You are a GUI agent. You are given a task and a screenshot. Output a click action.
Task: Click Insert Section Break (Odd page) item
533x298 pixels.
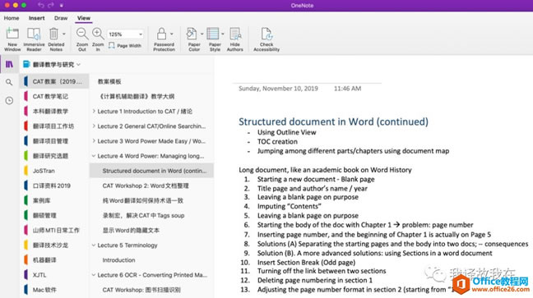click(x=306, y=263)
